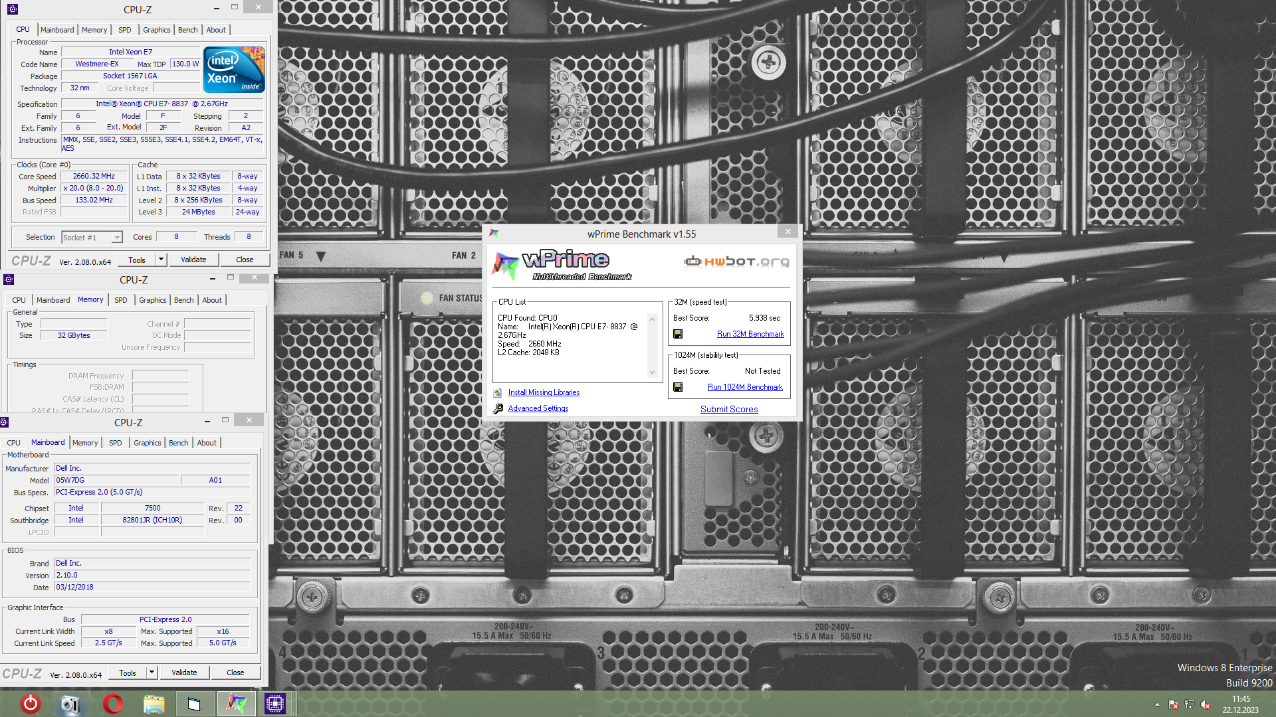Click Tools button in Mainboard CPU-Z window
Viewport: 1276px width, 717px height.
[x=128, y=673]
